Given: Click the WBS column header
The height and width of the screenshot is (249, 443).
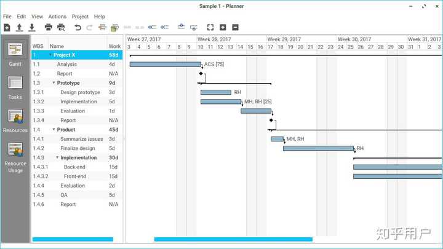Looking at the screenshot, I should [38, 46].
